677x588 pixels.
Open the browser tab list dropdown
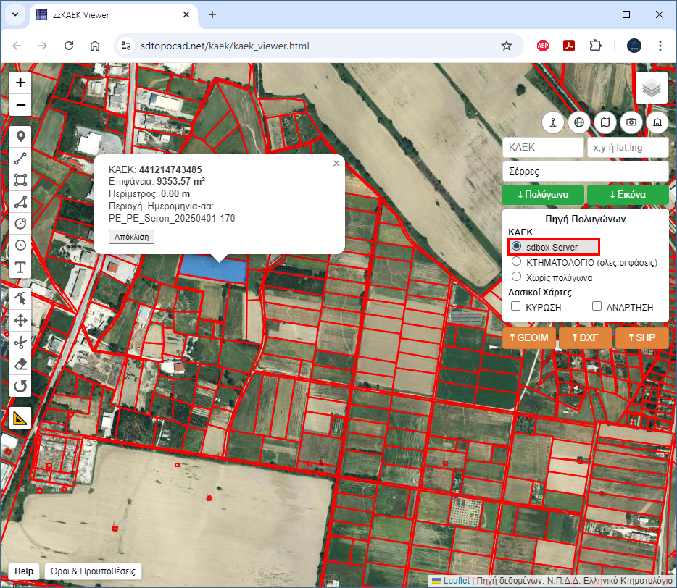(15, 14)
